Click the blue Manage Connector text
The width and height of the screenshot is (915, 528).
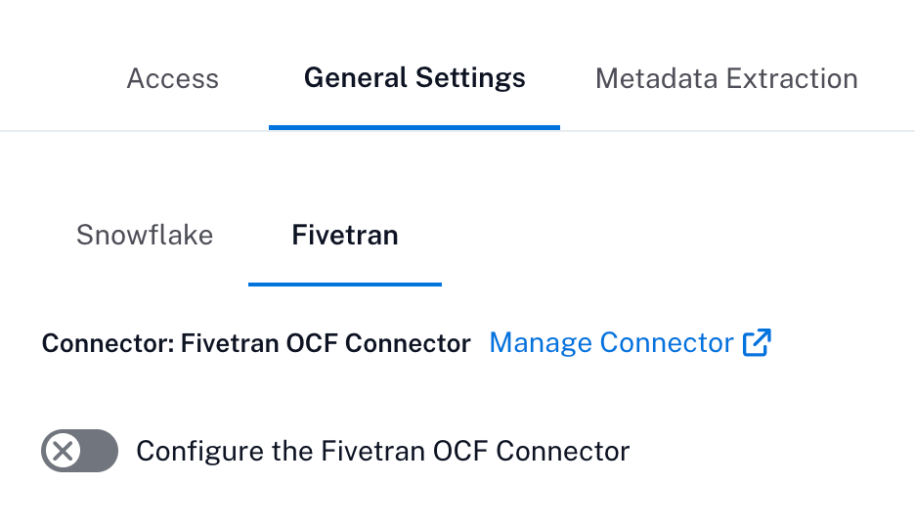[611, 342]
